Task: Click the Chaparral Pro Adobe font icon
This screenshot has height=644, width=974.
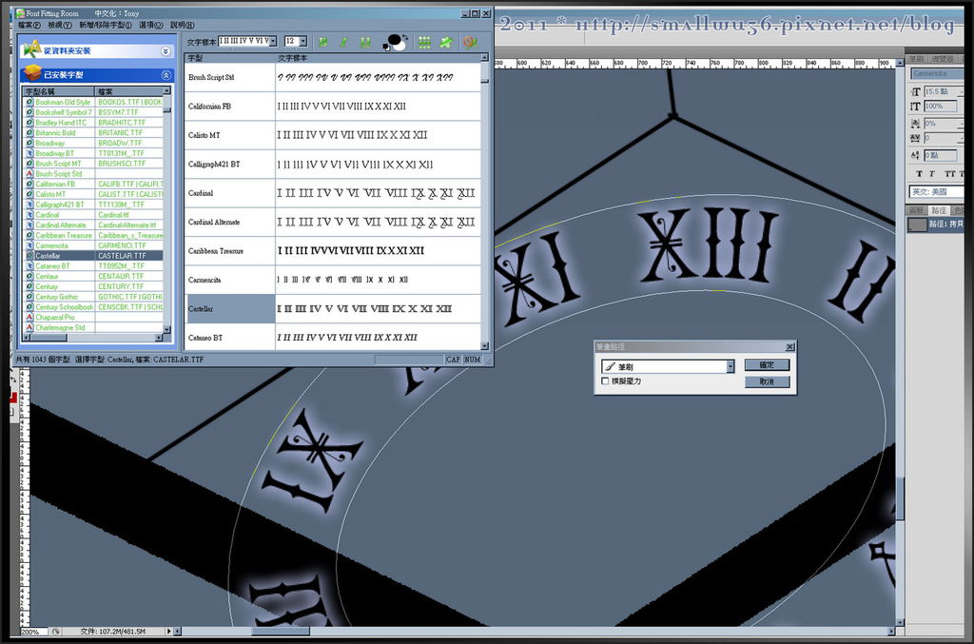Action: [29, 318]
